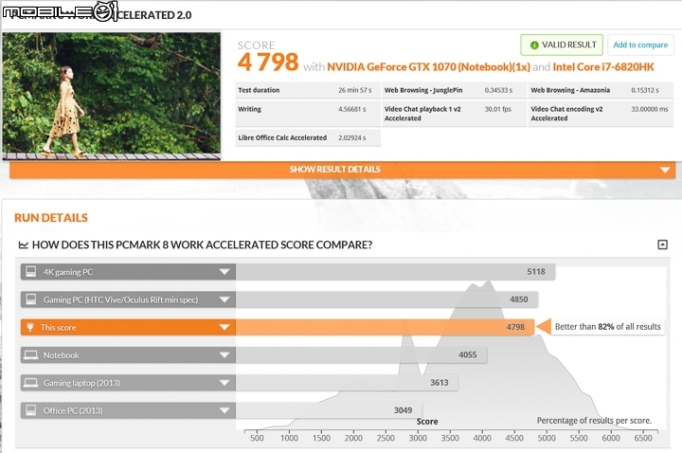Open the Show Result Details bar
682x453 pixels.
(342, 170)
